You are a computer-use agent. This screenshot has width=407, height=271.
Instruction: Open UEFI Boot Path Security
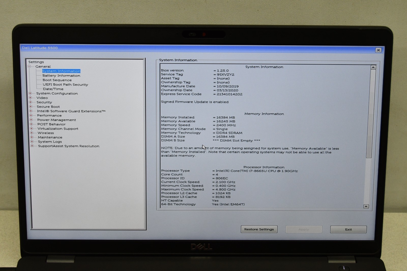pos(65,84)
